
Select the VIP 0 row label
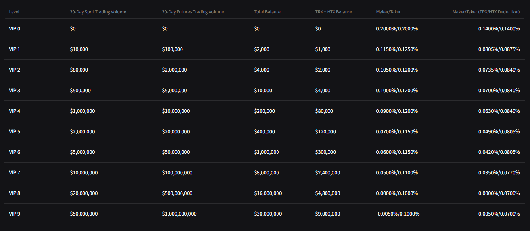click(x=14, y=28)
